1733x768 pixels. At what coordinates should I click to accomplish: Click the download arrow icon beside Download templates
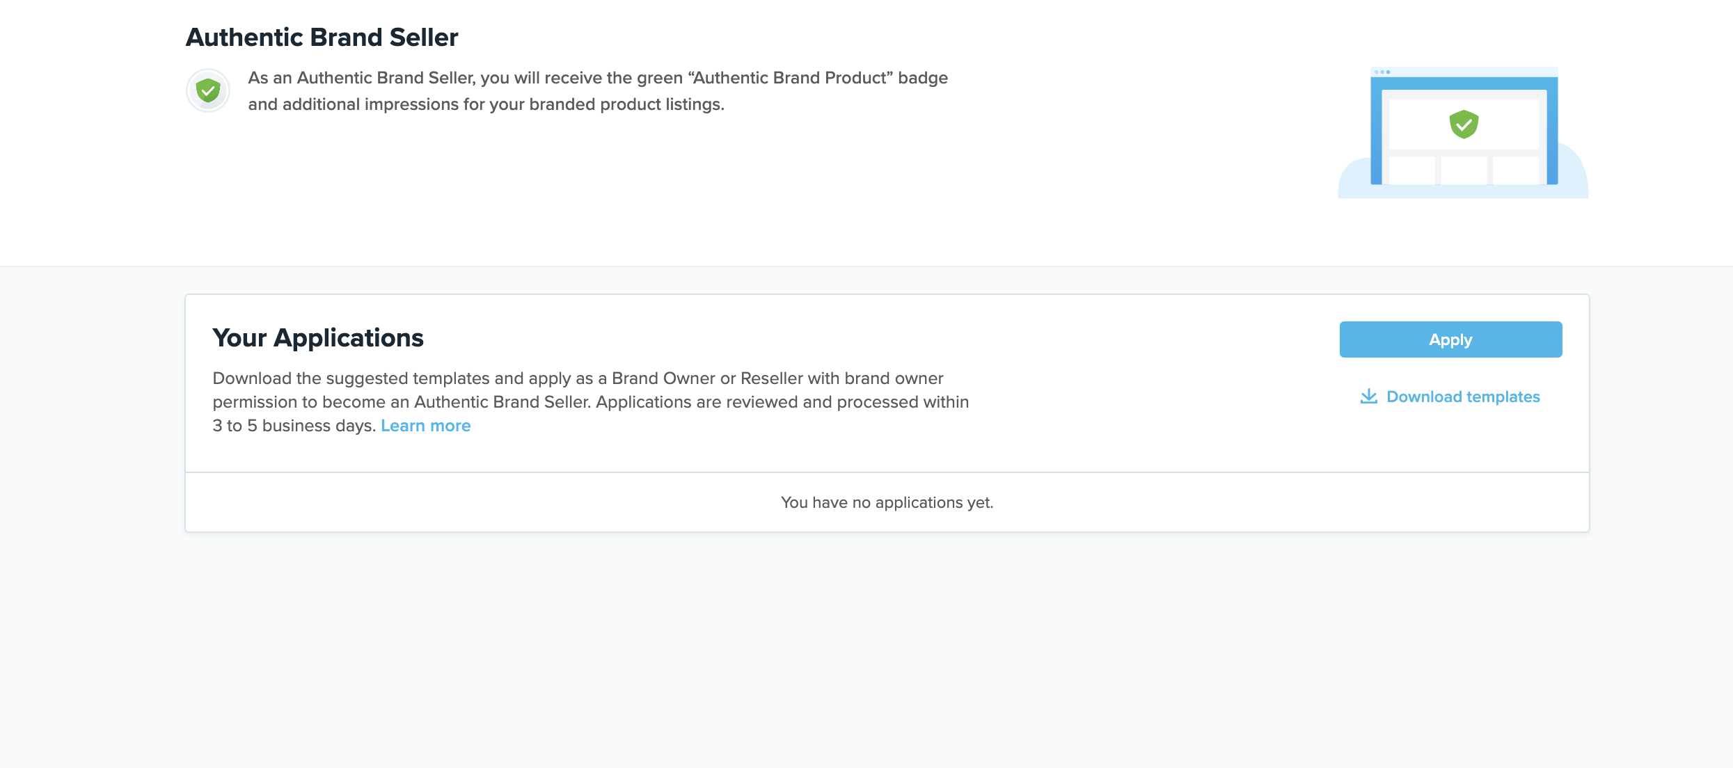[1369, 396]
